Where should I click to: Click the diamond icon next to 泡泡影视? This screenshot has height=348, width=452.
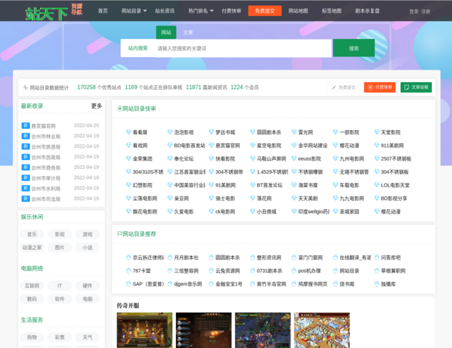170,132
